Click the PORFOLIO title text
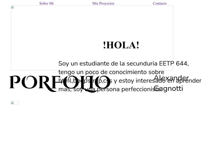 pos(60,84)
